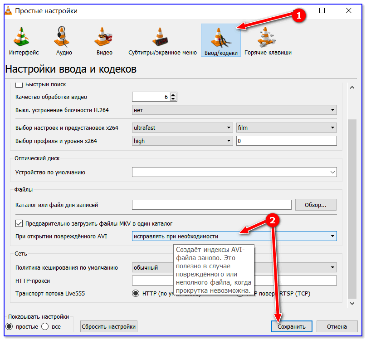The height and width of the screenshot is (340, 366).
Task: Choose все settings display radio button
Action: [45, 326]
